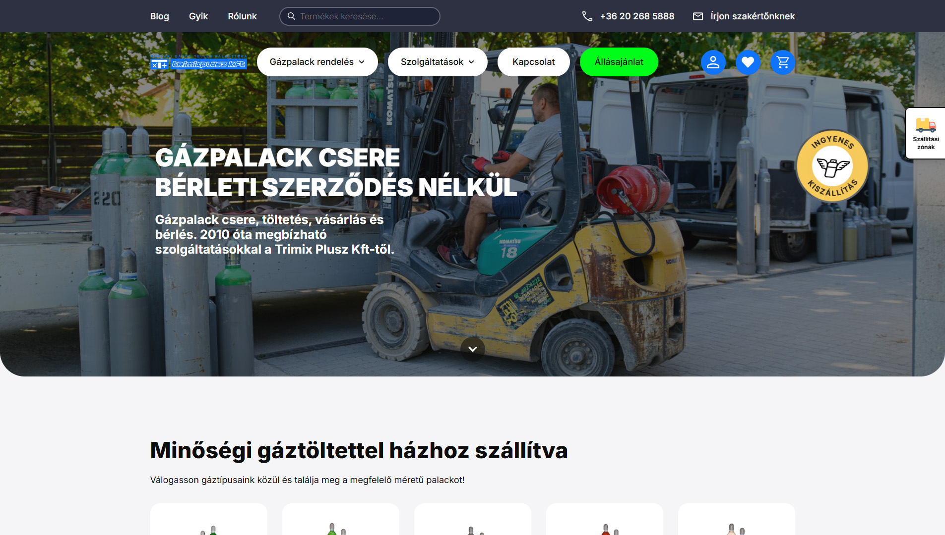This screenshot has width=945, height=535.
Task: Click the free delivery badge
Action: tap(832, 166)
